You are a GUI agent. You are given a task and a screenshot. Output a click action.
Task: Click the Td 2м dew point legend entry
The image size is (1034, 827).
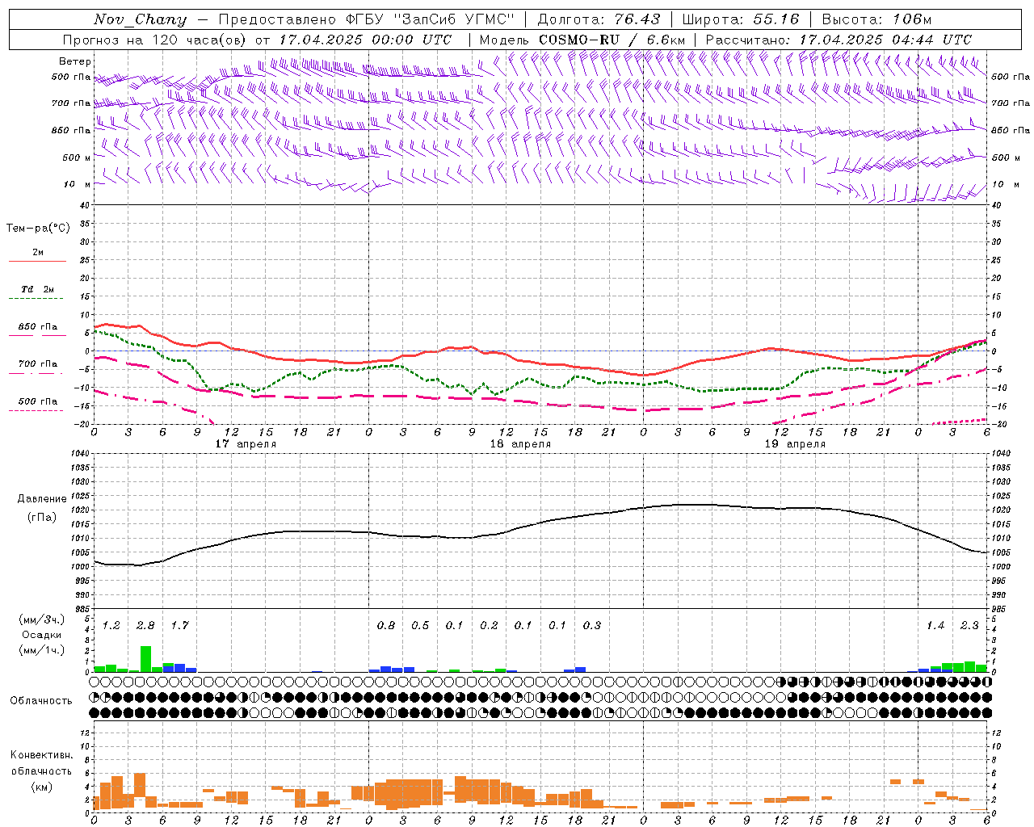tap(37, 289)
